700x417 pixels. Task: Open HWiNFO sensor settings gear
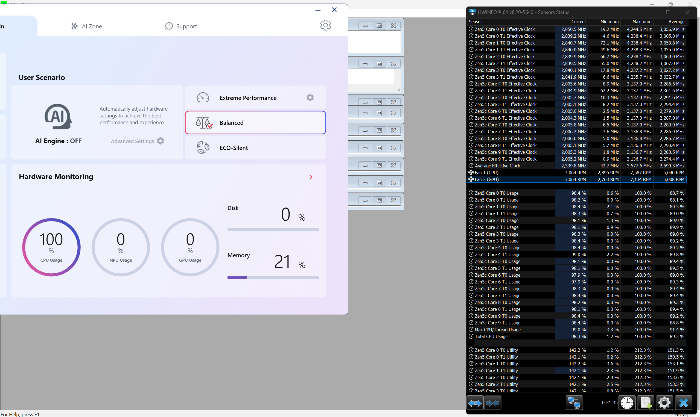[664, 403]
